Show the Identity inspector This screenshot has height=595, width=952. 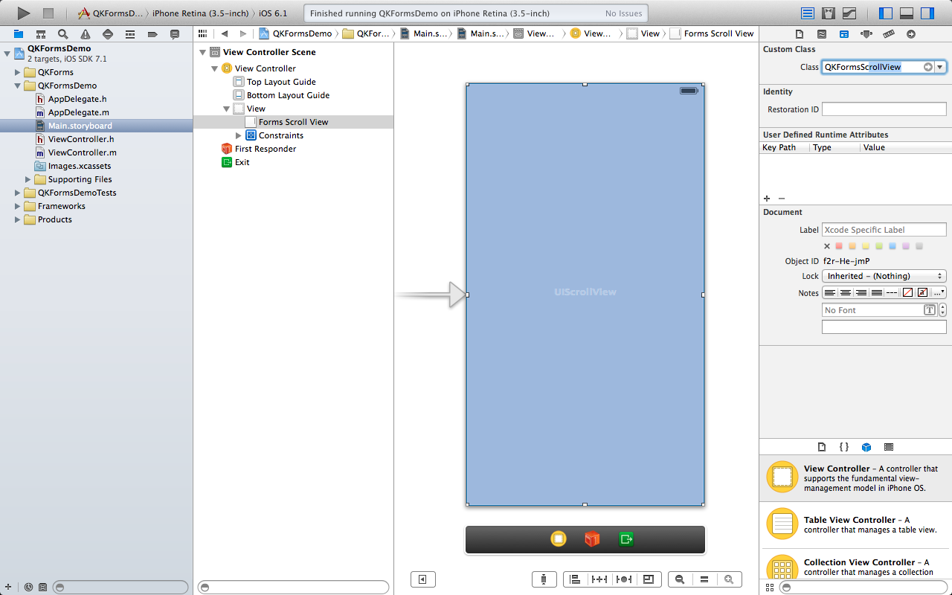tap(844, 34)
